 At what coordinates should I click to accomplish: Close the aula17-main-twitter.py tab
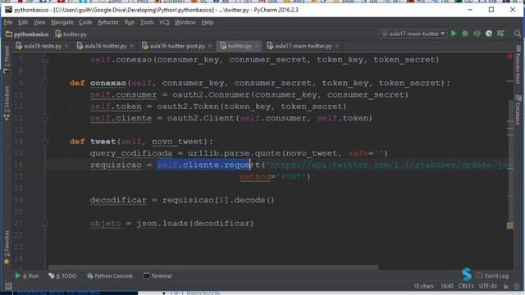pos(337,46)
